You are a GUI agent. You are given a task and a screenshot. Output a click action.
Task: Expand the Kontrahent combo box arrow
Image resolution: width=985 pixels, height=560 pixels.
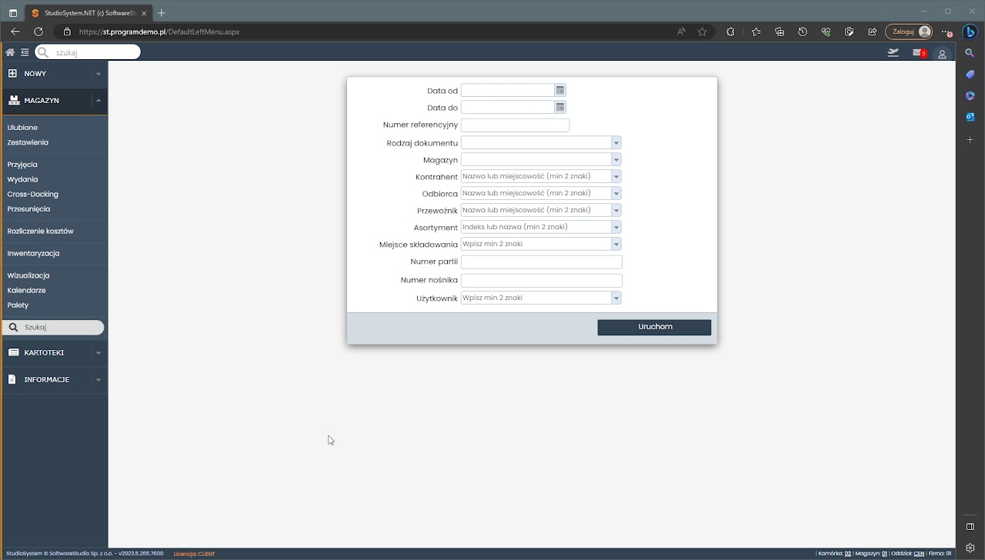pyautogui.click(x=616, y=177)
